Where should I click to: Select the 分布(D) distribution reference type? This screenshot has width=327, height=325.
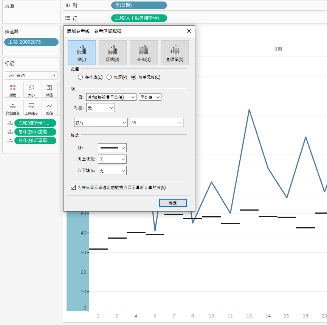(144, 52)
